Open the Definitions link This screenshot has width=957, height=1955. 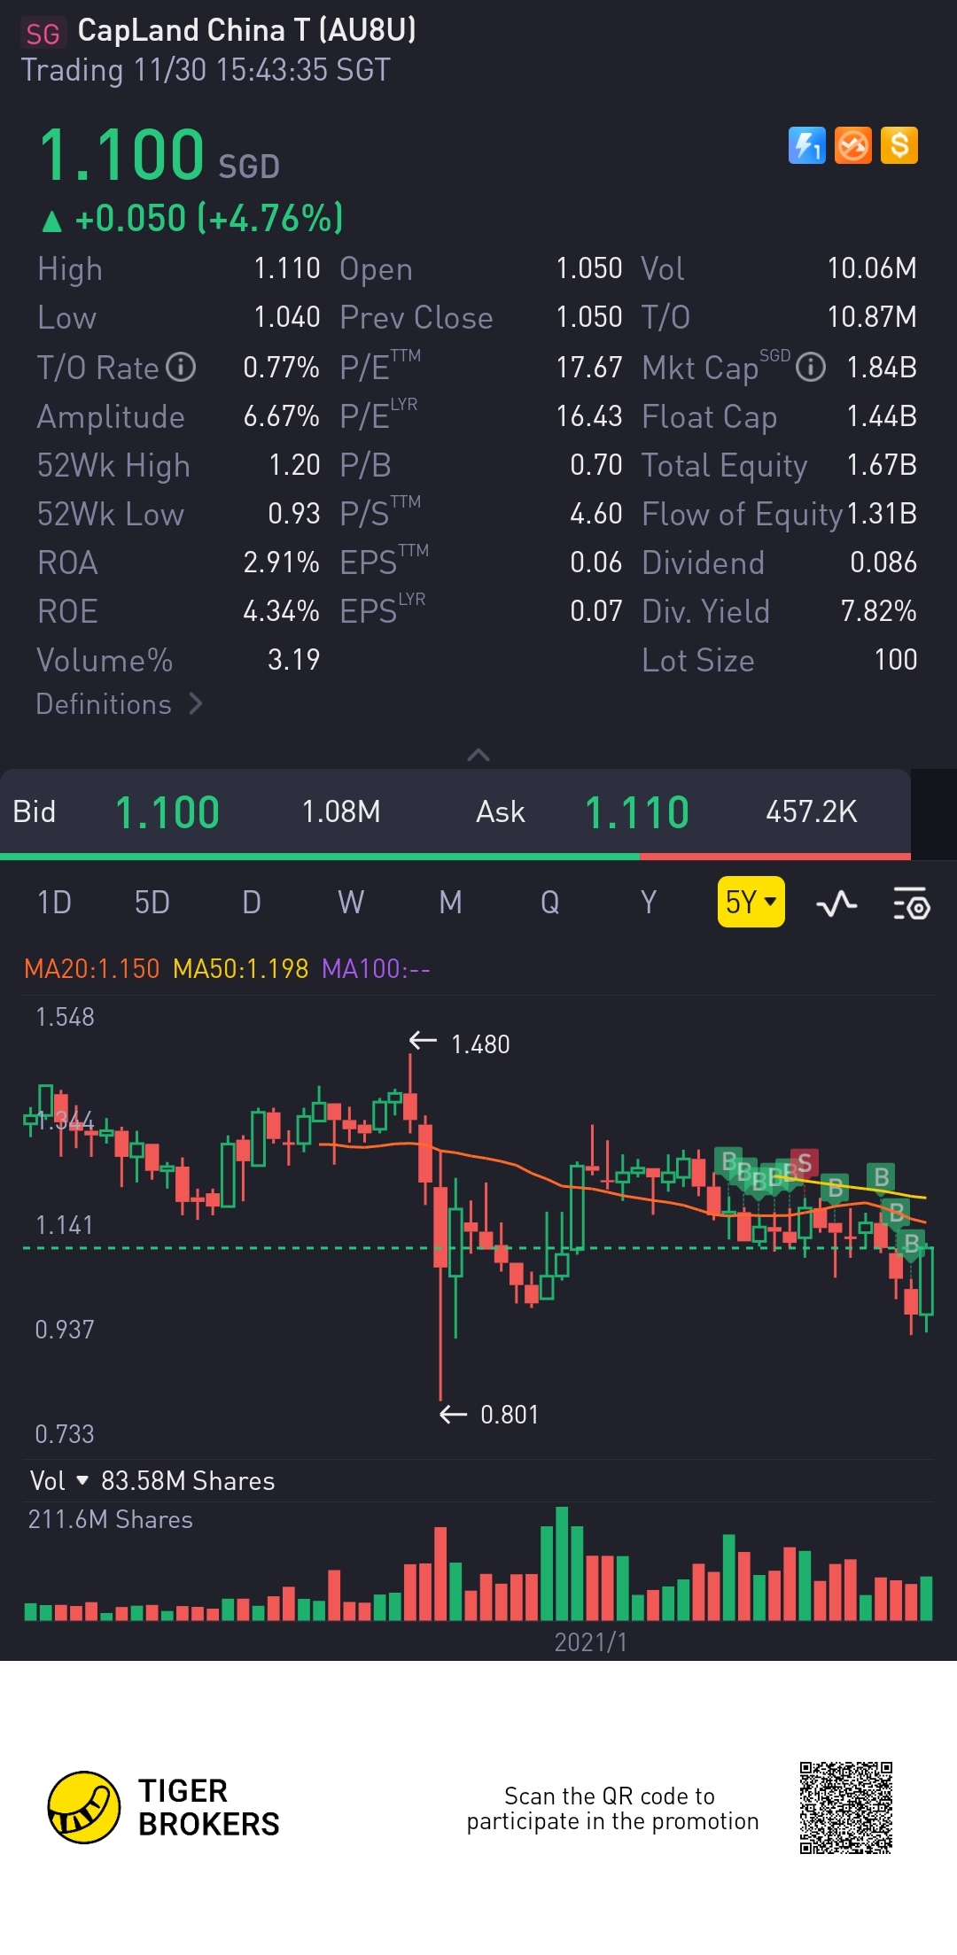[x=120, y=704]
